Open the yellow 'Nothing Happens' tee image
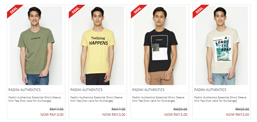The image size is (257, 122). 98,46
